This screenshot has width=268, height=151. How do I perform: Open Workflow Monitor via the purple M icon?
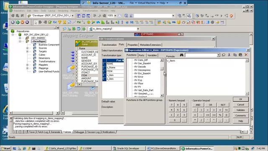[x=27, y=22]
